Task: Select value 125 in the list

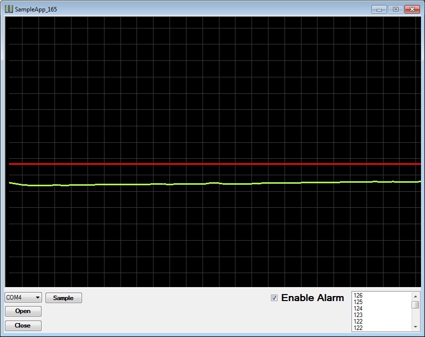Action: pos(358,302)
